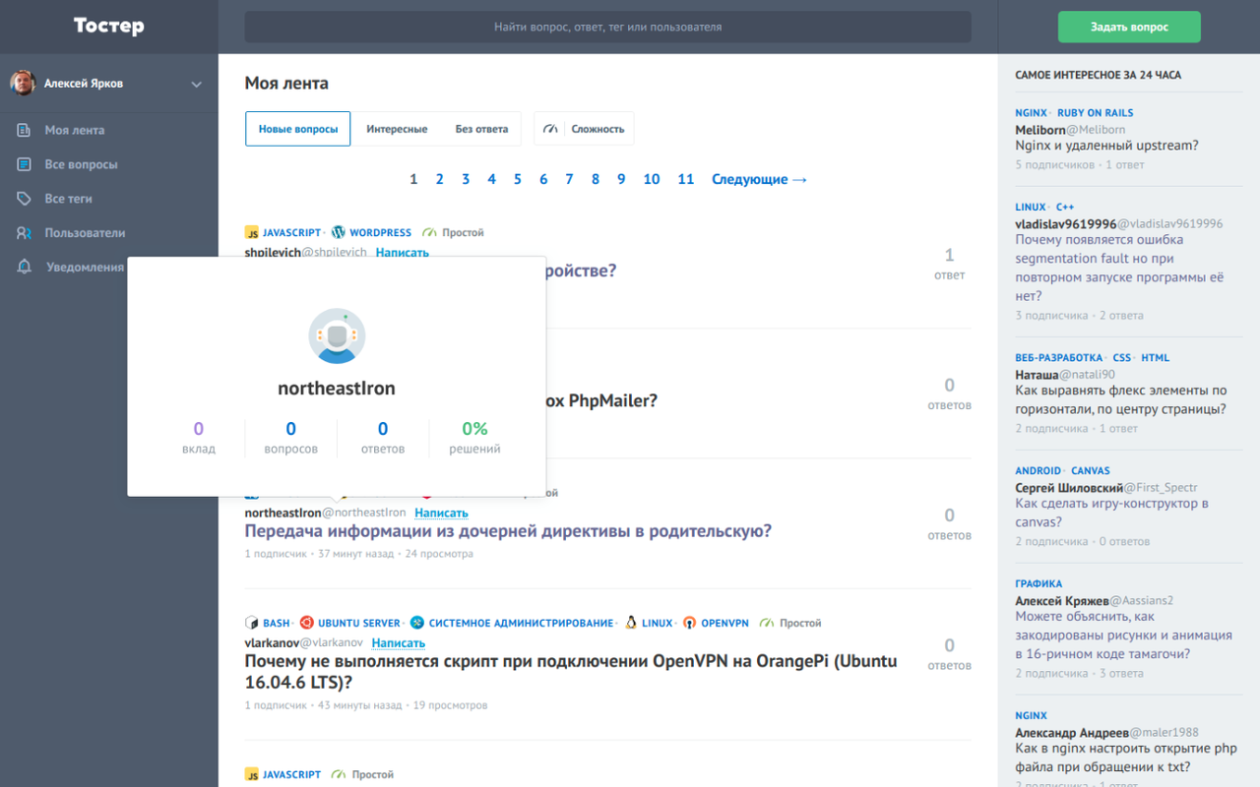This screenshot has height=787, width=1260.
Task: Go to page 3
Action: 466,179
